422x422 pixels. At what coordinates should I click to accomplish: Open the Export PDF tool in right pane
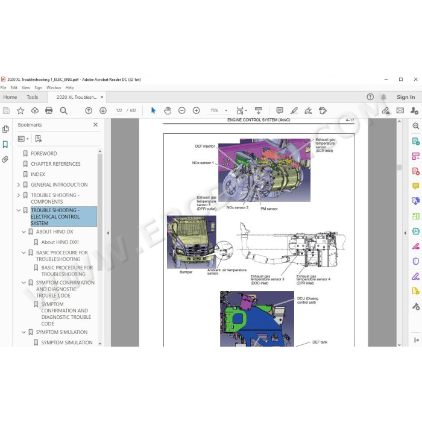[x=416, y=141]
